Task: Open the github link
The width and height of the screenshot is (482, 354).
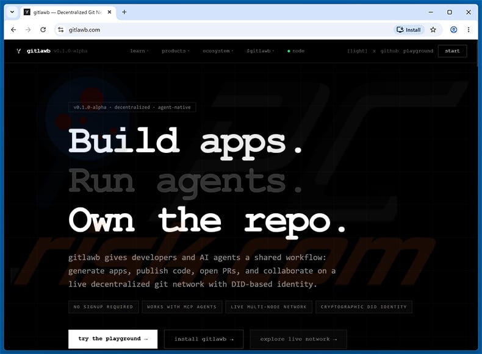Action: point(389,51)
